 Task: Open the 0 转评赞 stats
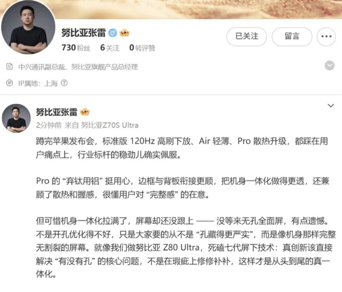[142, 48]
